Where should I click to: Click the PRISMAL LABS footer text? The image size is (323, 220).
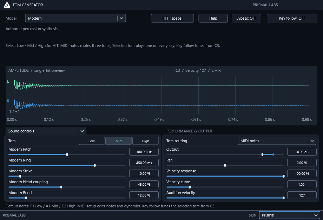(14, 215)
